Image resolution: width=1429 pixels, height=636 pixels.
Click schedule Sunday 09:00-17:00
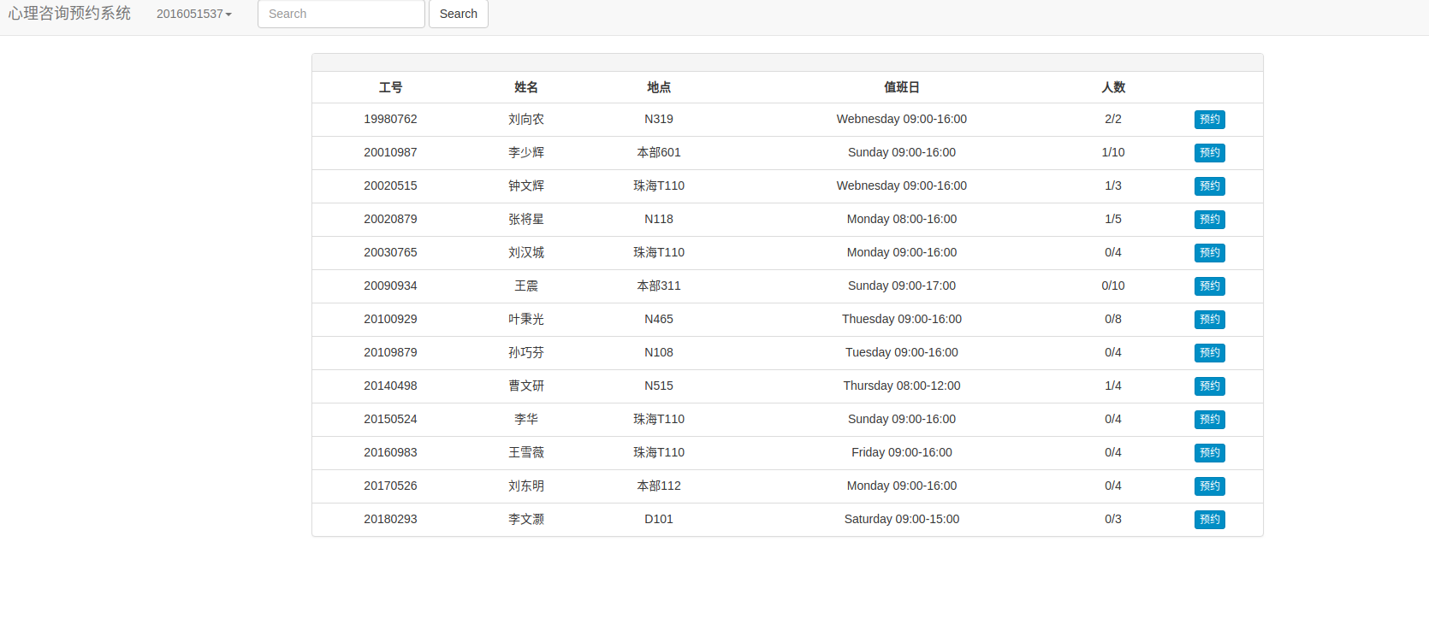pos(902,286)
